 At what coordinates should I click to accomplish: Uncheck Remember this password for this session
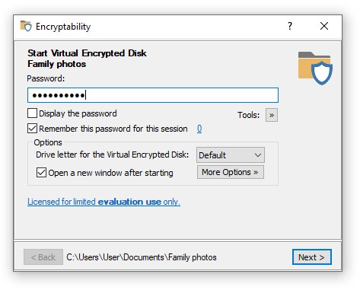tap(32, 129)
